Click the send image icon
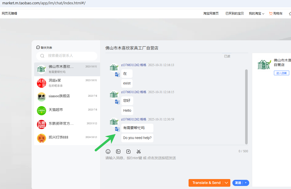 click(x=118, y=152)
